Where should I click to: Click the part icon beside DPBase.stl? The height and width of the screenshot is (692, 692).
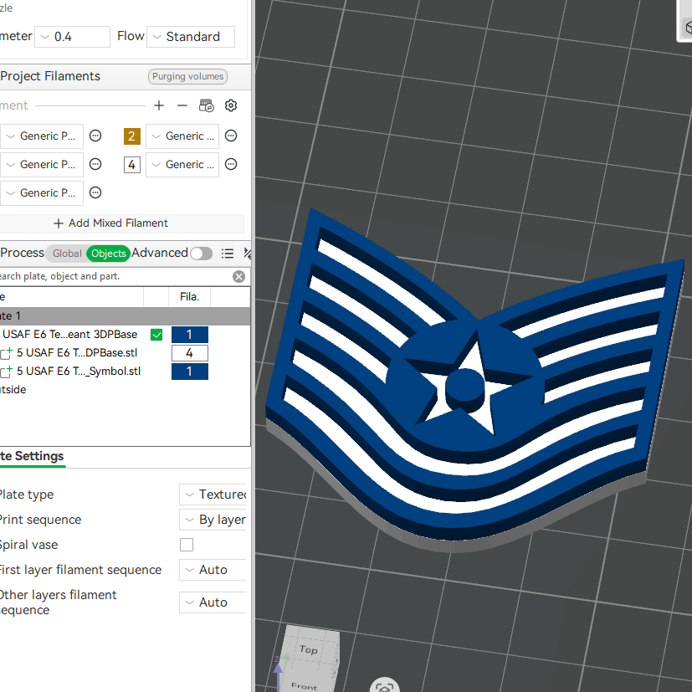tap(6, 353)
